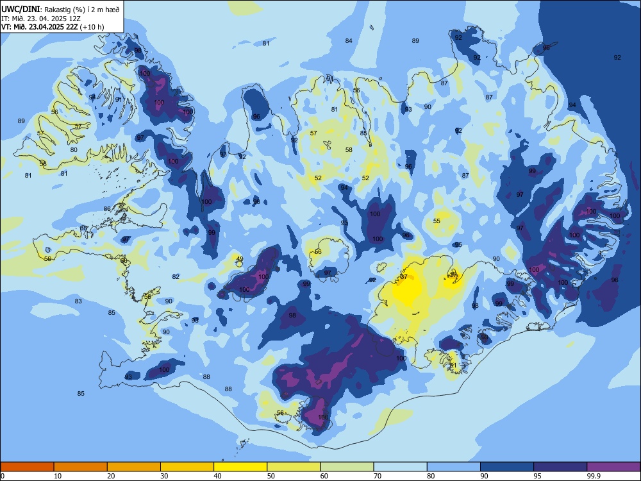
Task: Click the '49' humidity value on the map
Action: (x=240, y=259)
